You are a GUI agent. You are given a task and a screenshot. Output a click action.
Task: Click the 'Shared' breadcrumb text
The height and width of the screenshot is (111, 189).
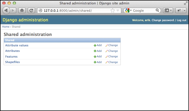click(x=16, y=27)
